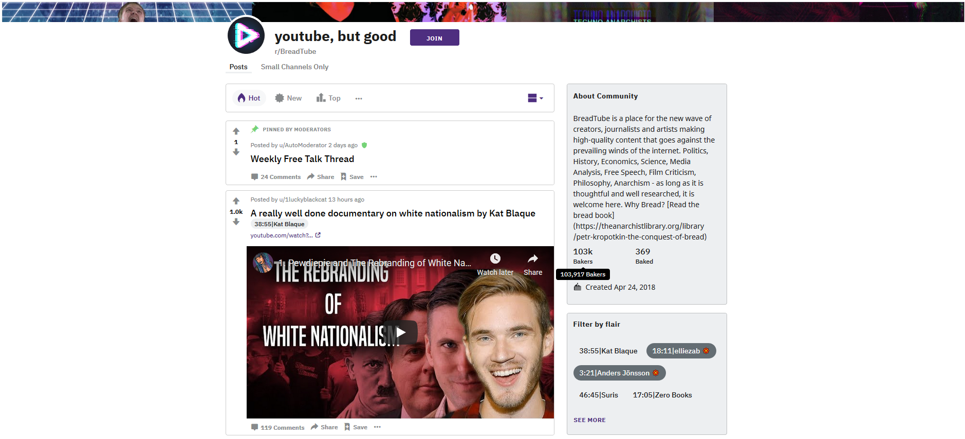Expand more sort options next to Top
965x439 pixels.
pos(359,98)
